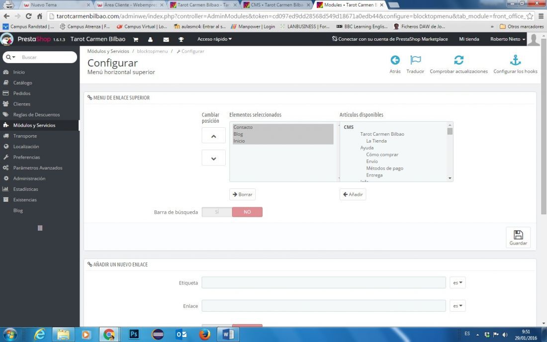Viewport: 547px width, 342px height.
Task: Set Barra de búsqueda to NO
Action: coord(247,212)
